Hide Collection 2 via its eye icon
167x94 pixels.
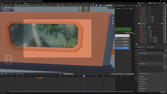pos(164,24)
